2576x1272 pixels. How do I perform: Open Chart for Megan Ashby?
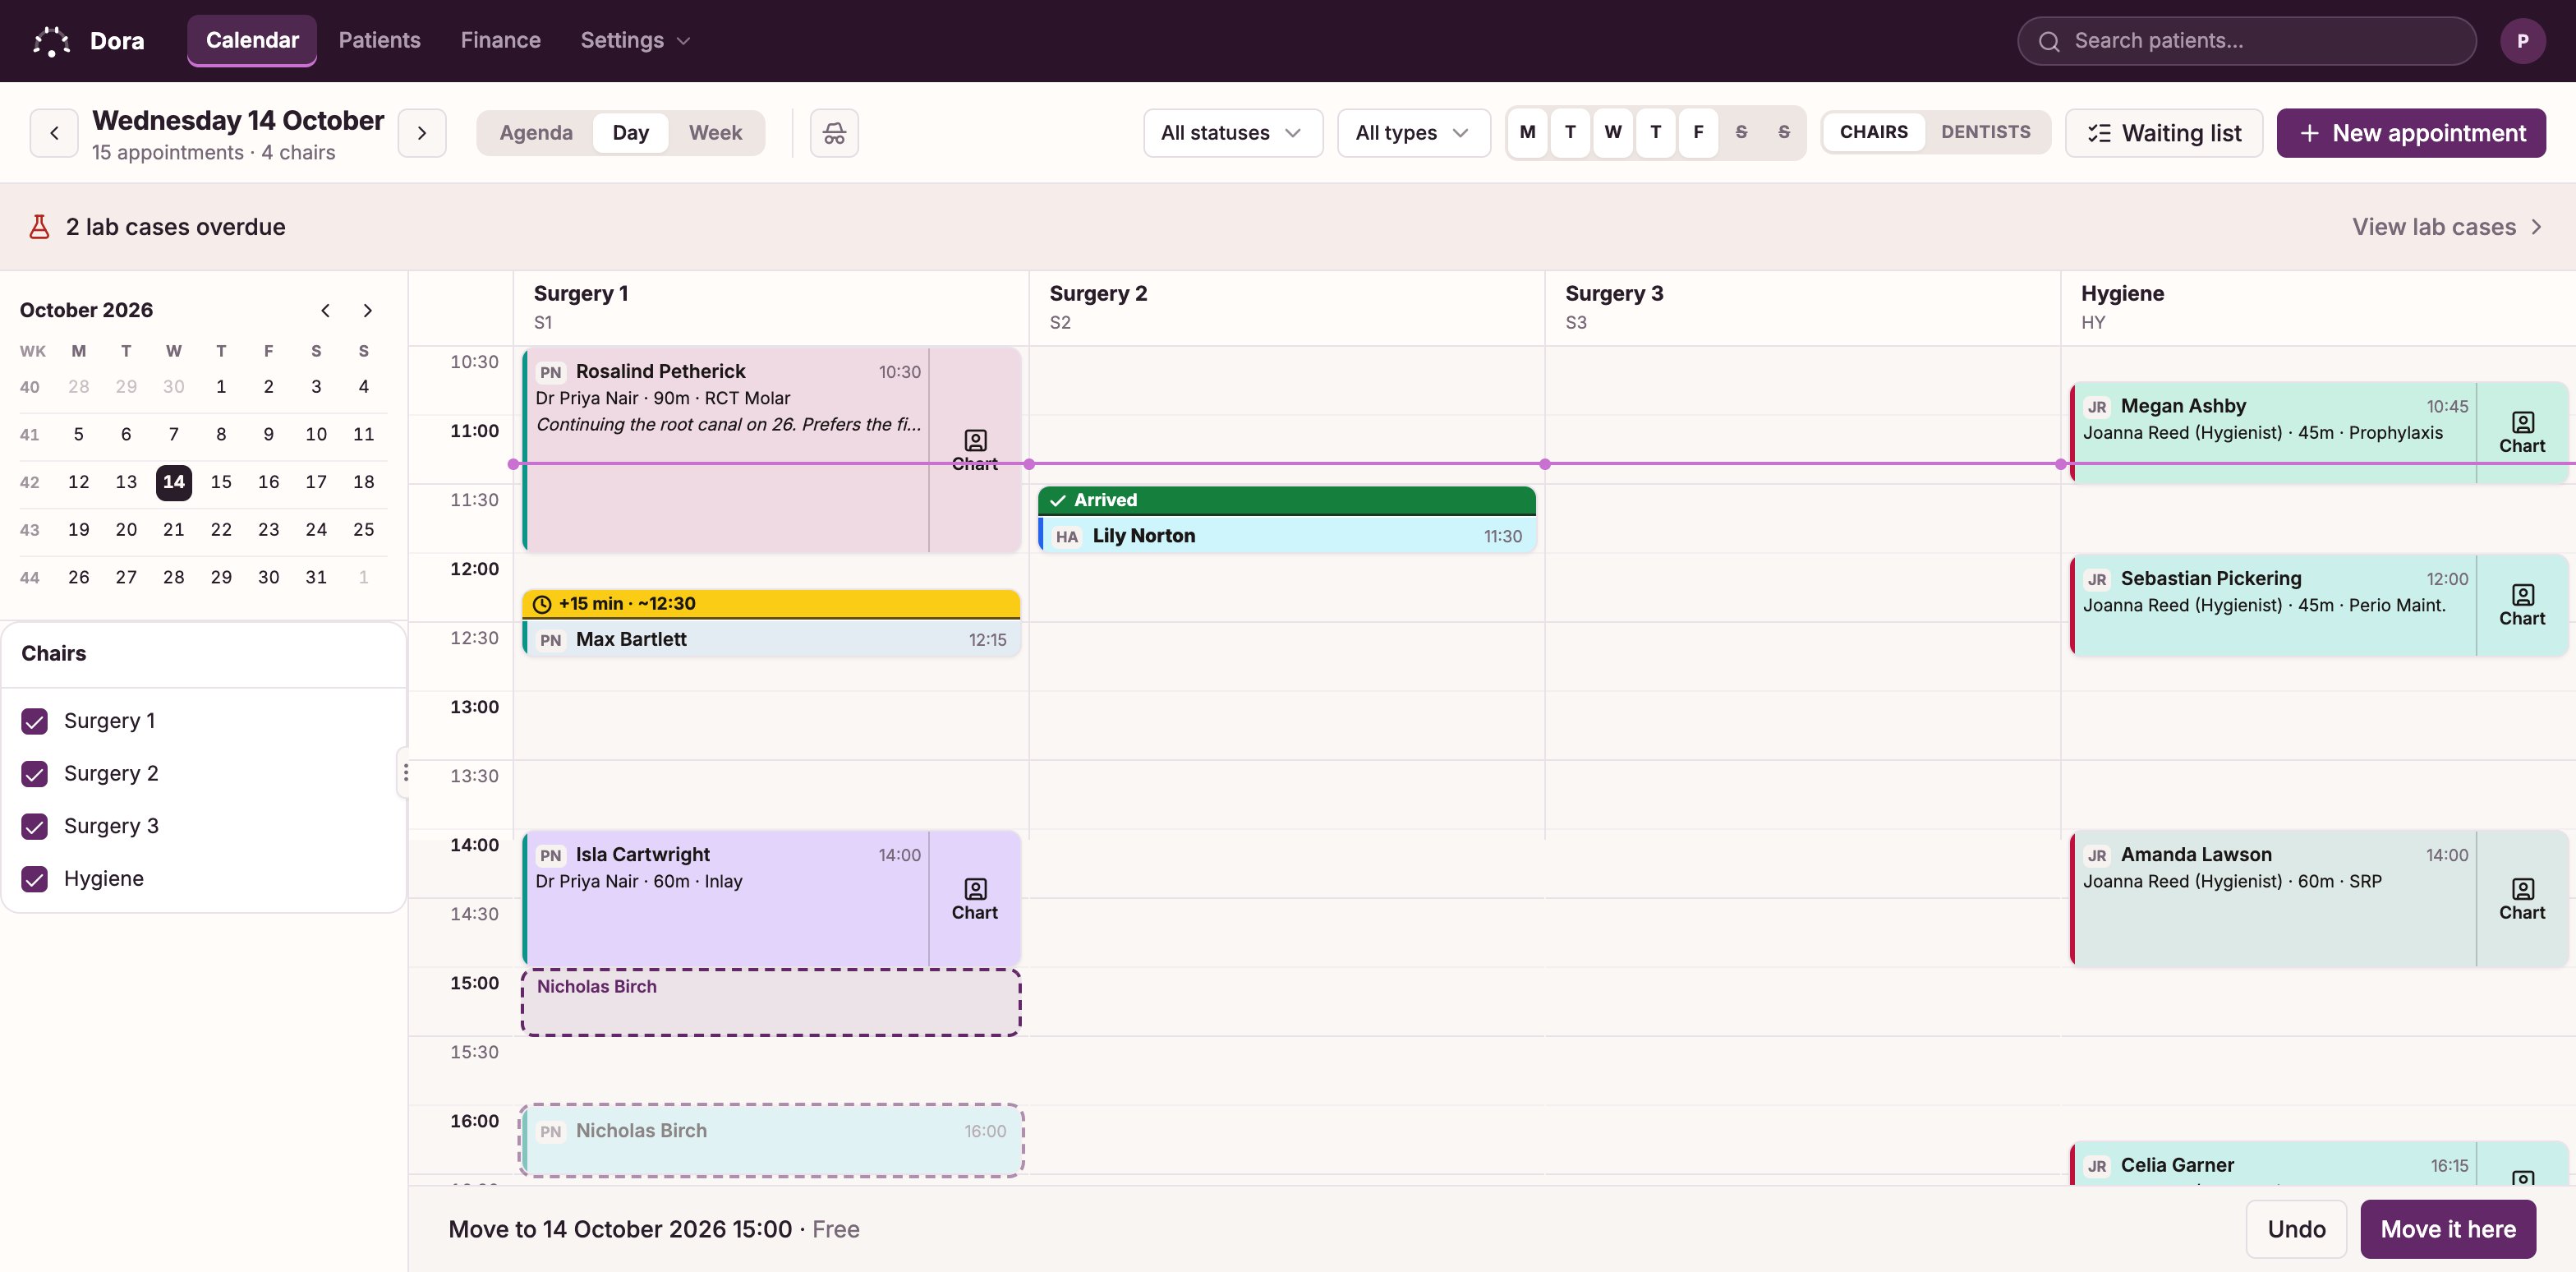pos(2522,433)
